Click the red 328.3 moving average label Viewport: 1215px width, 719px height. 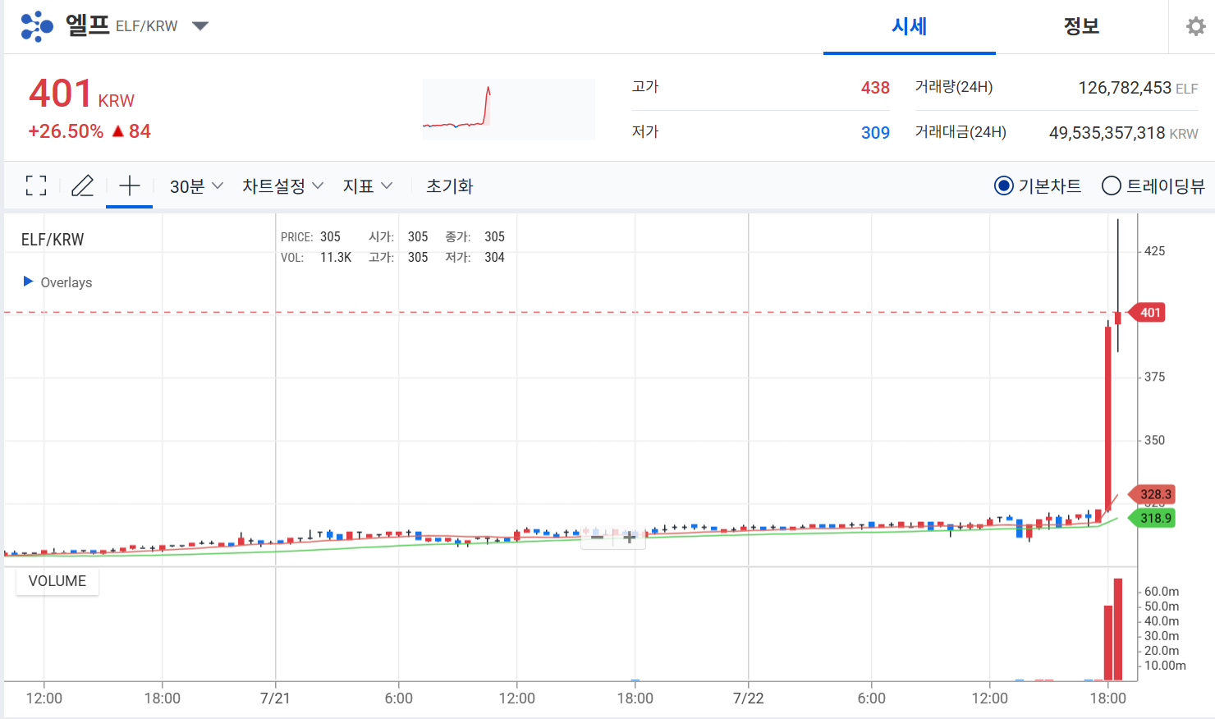pyautogui.click(x=1153, y=494)
